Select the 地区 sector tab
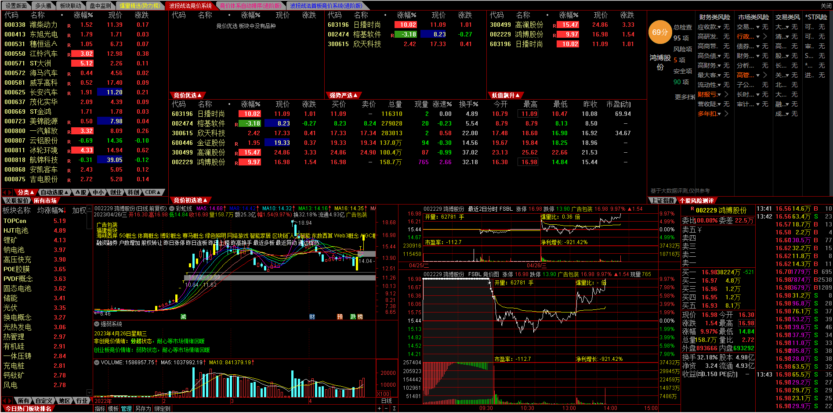833x413 pixels. tap(64, 401)
